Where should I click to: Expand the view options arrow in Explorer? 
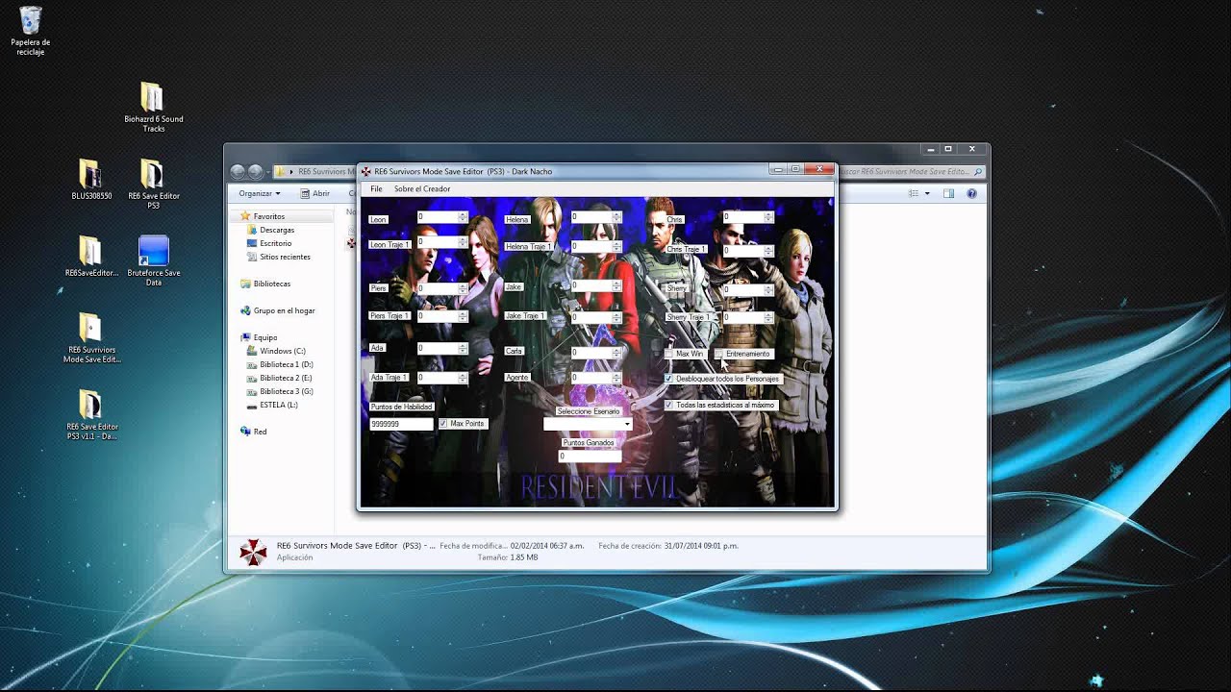pyautogui.click(x=927, y=193)
